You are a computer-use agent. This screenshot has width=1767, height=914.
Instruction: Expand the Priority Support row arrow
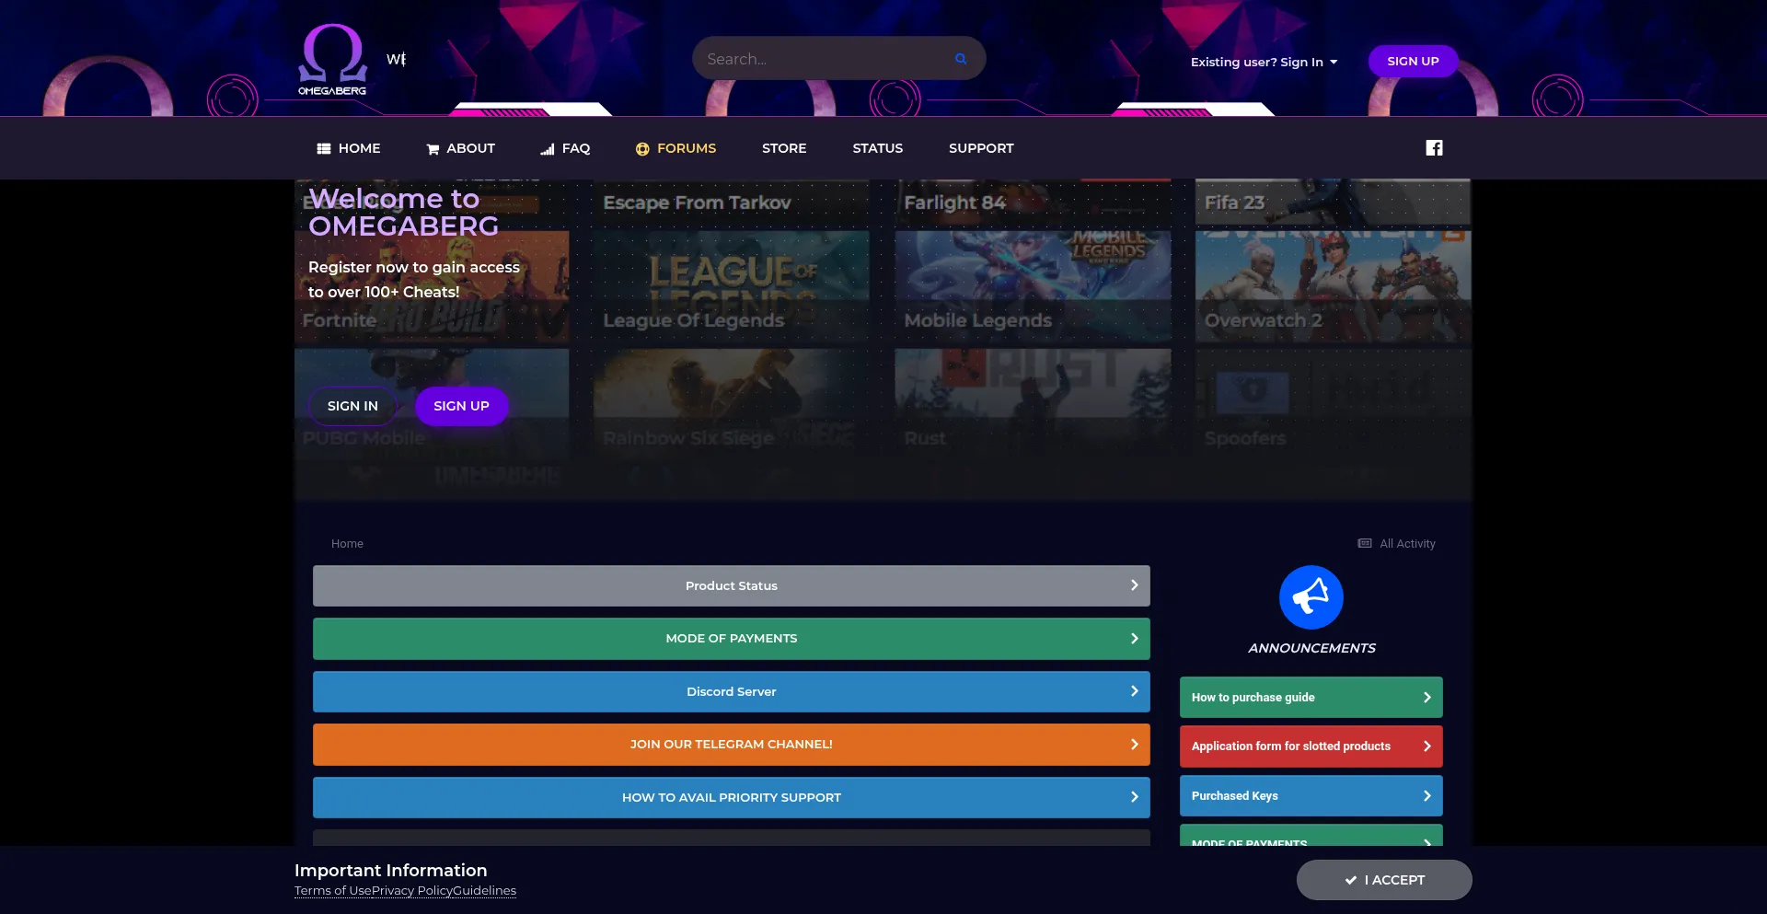pos(1134,797)
